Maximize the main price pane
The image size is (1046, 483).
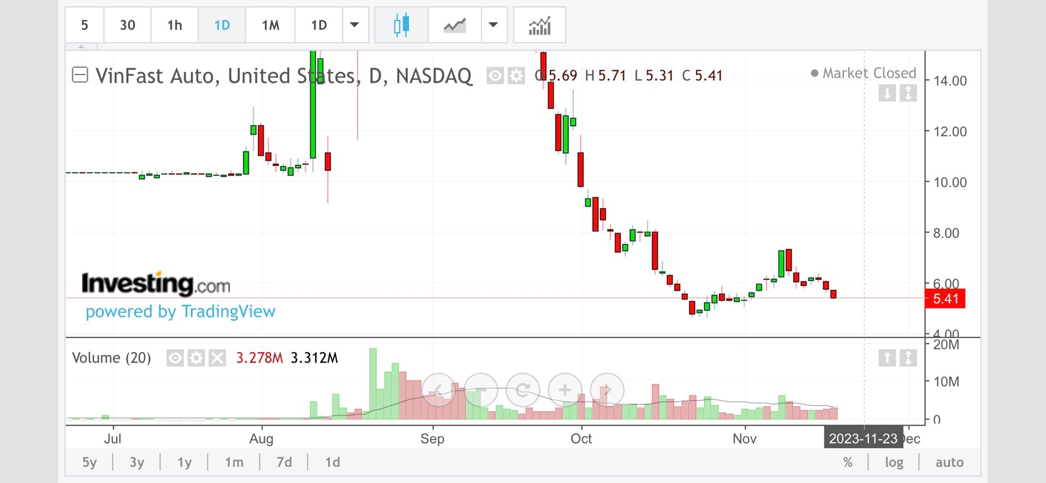point(908,93)
